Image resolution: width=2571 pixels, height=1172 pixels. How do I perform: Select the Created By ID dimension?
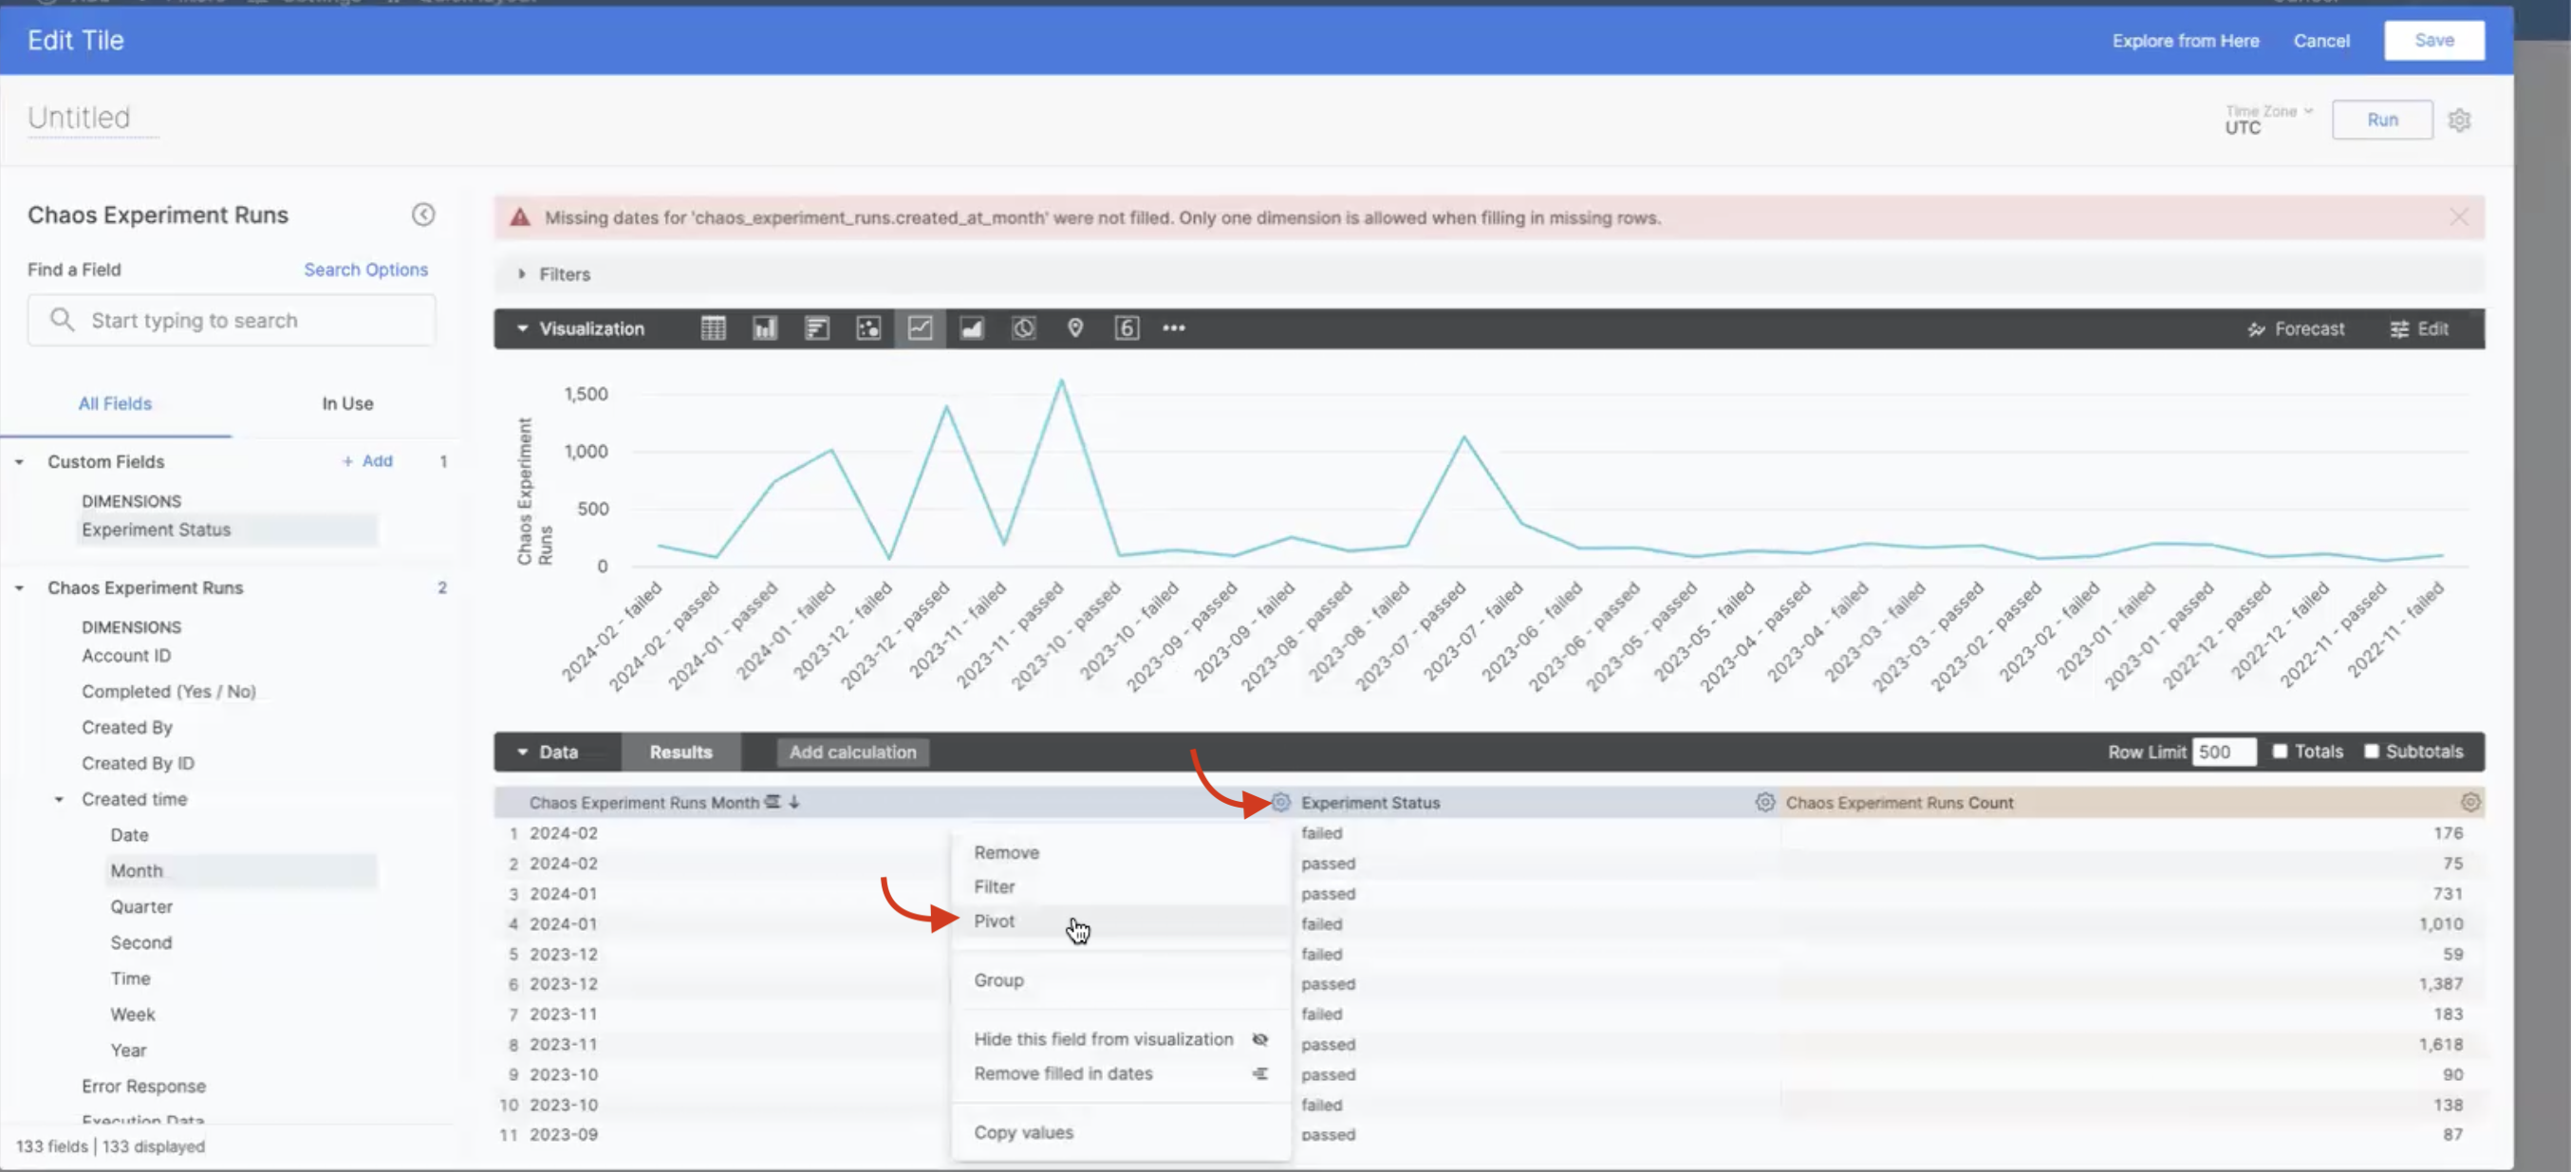click(138, 764)
